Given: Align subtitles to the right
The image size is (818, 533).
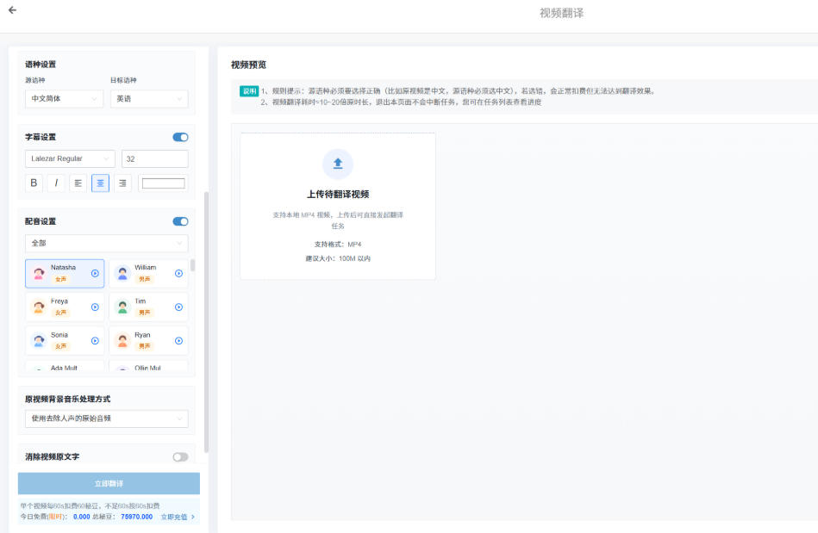Looking at the screenshot, I should (122, 183).
